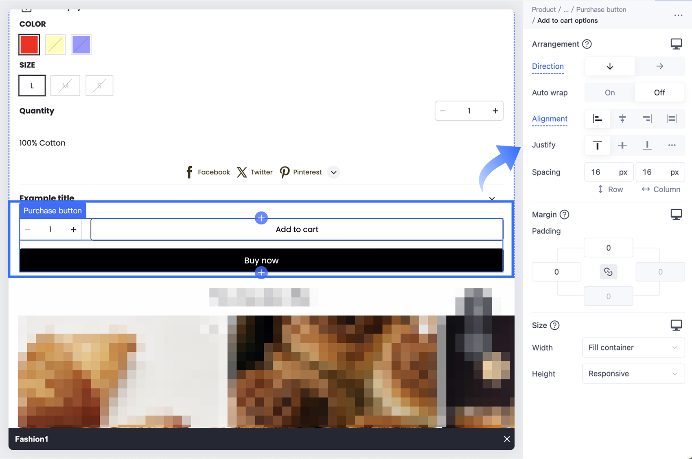Turn Auto wrap On
The width and height of the screenshot is (692, 459).
click(x=609, y=93)
